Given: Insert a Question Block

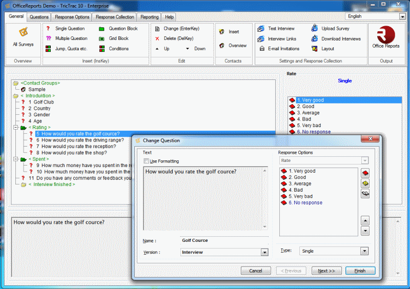Looking at the screenshot, I should (118, 29).
